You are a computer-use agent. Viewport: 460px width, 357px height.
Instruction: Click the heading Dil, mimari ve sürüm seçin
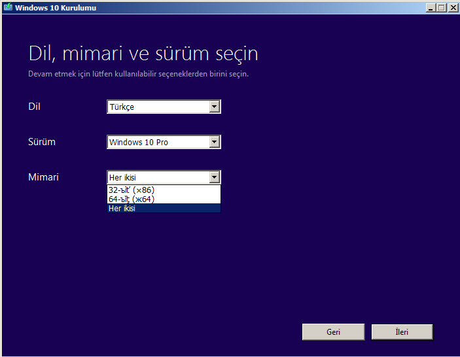tap(143, 54)
